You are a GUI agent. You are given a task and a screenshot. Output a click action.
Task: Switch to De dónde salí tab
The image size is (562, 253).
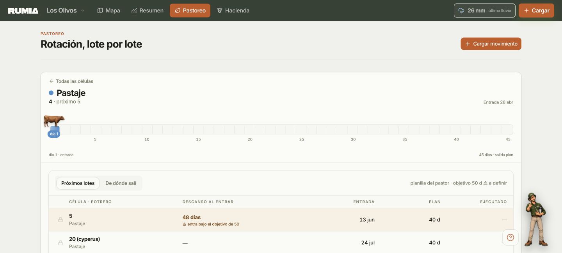[x=121, y=183]
